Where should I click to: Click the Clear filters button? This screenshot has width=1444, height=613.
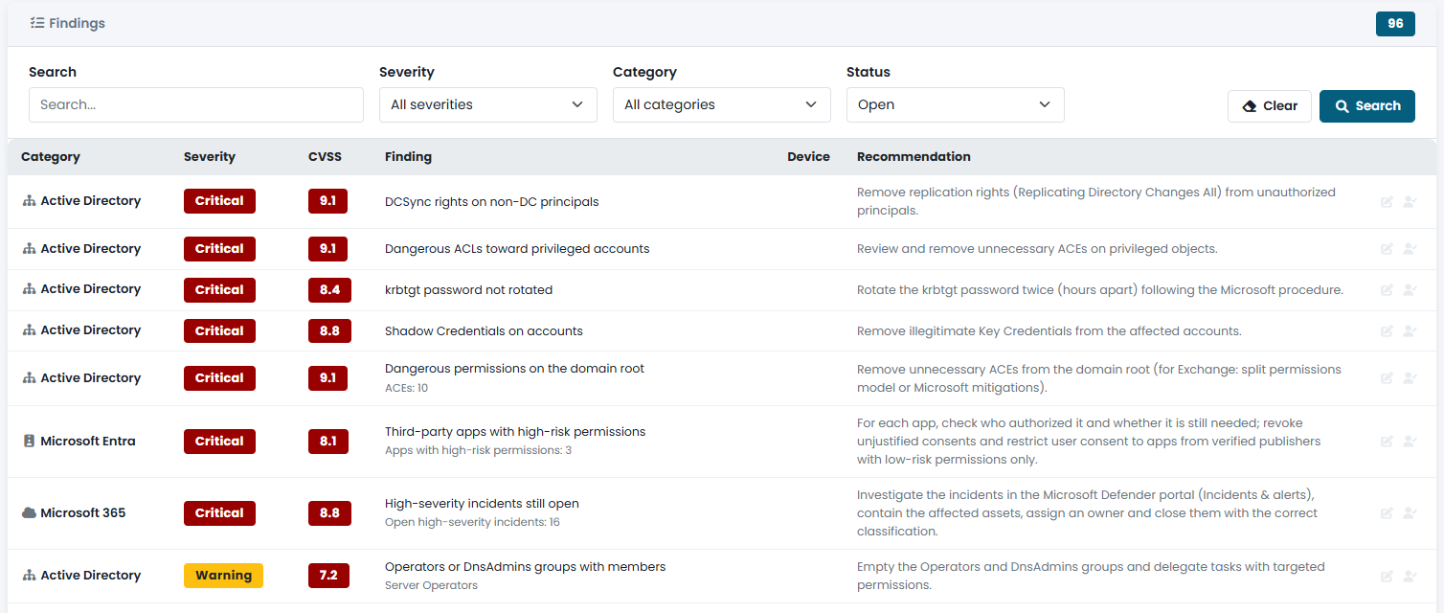(x=1270, y=106)
